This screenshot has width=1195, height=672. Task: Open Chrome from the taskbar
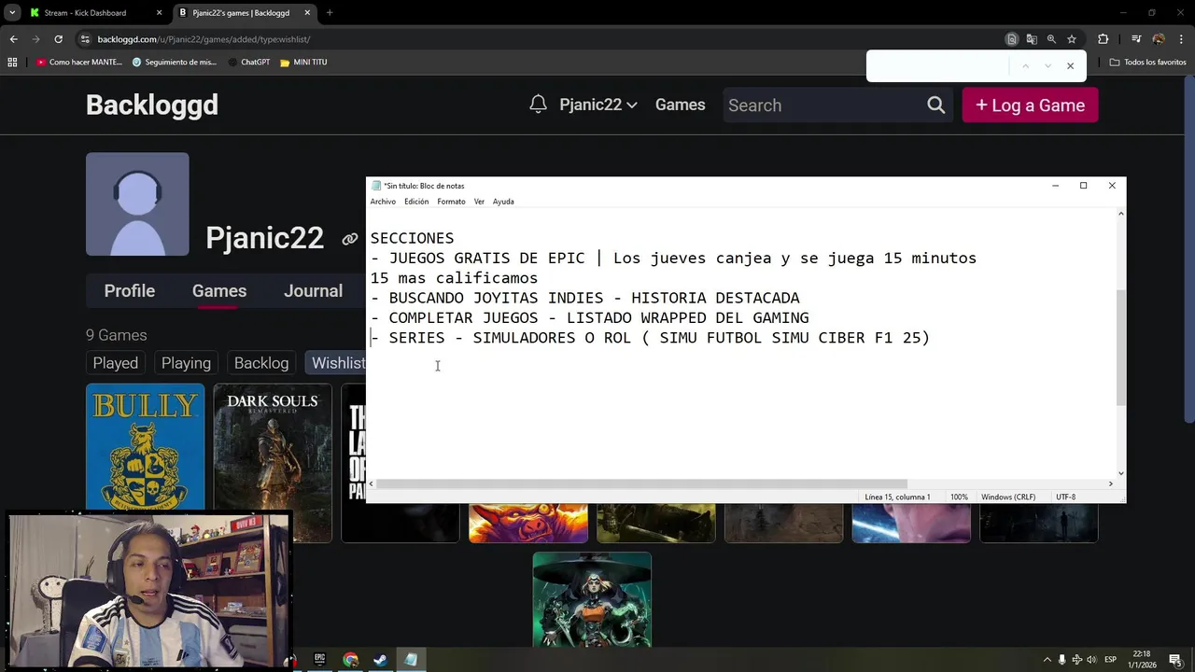[350, 659]
